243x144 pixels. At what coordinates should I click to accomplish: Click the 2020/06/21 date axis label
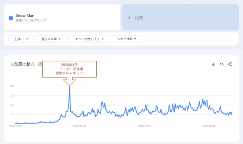(79, 126)
